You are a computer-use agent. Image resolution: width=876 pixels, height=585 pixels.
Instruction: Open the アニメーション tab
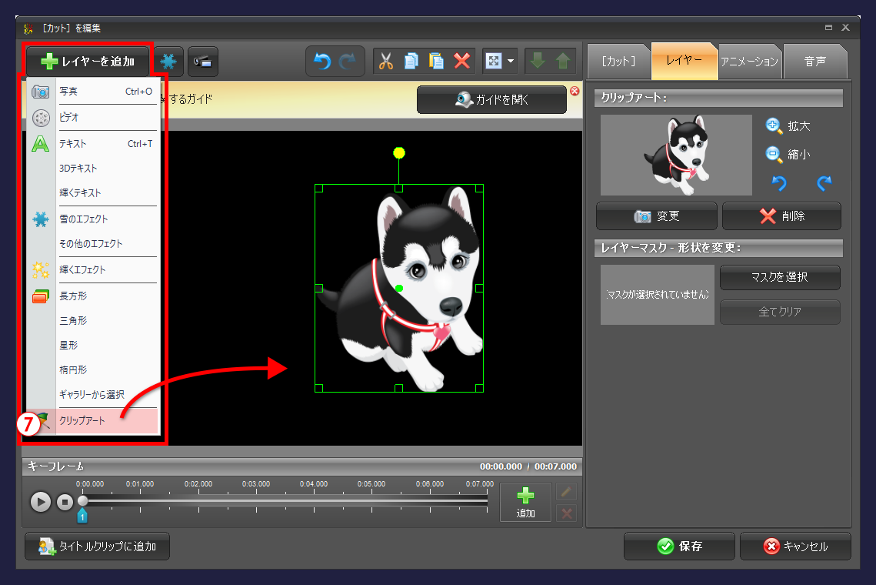coord(750,61)
